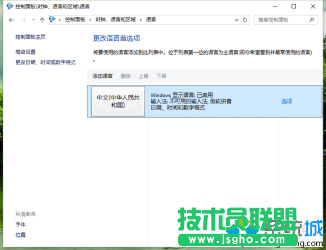Click 时钟、语言和区域 breadcrumb

115,20
